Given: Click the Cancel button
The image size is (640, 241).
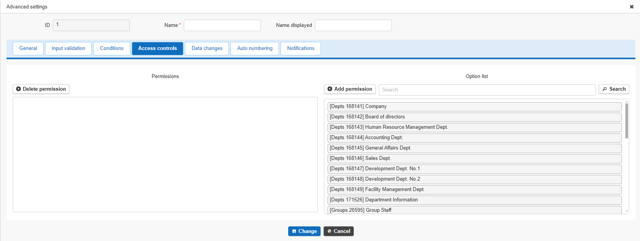Looking at the screenshot, I should point(339,231).
